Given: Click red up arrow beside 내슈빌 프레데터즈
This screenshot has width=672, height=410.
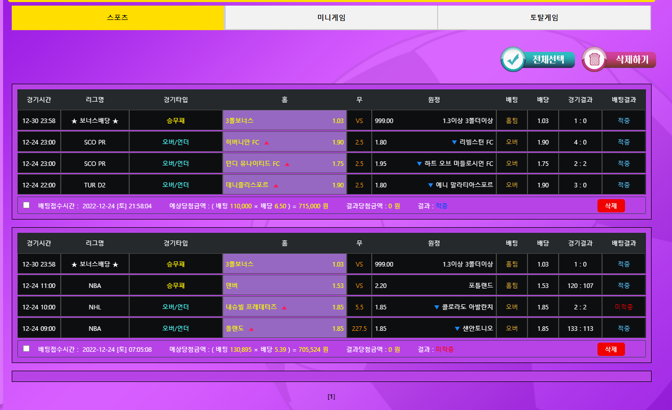Looking at the screenshot, I should coord(284,307).
